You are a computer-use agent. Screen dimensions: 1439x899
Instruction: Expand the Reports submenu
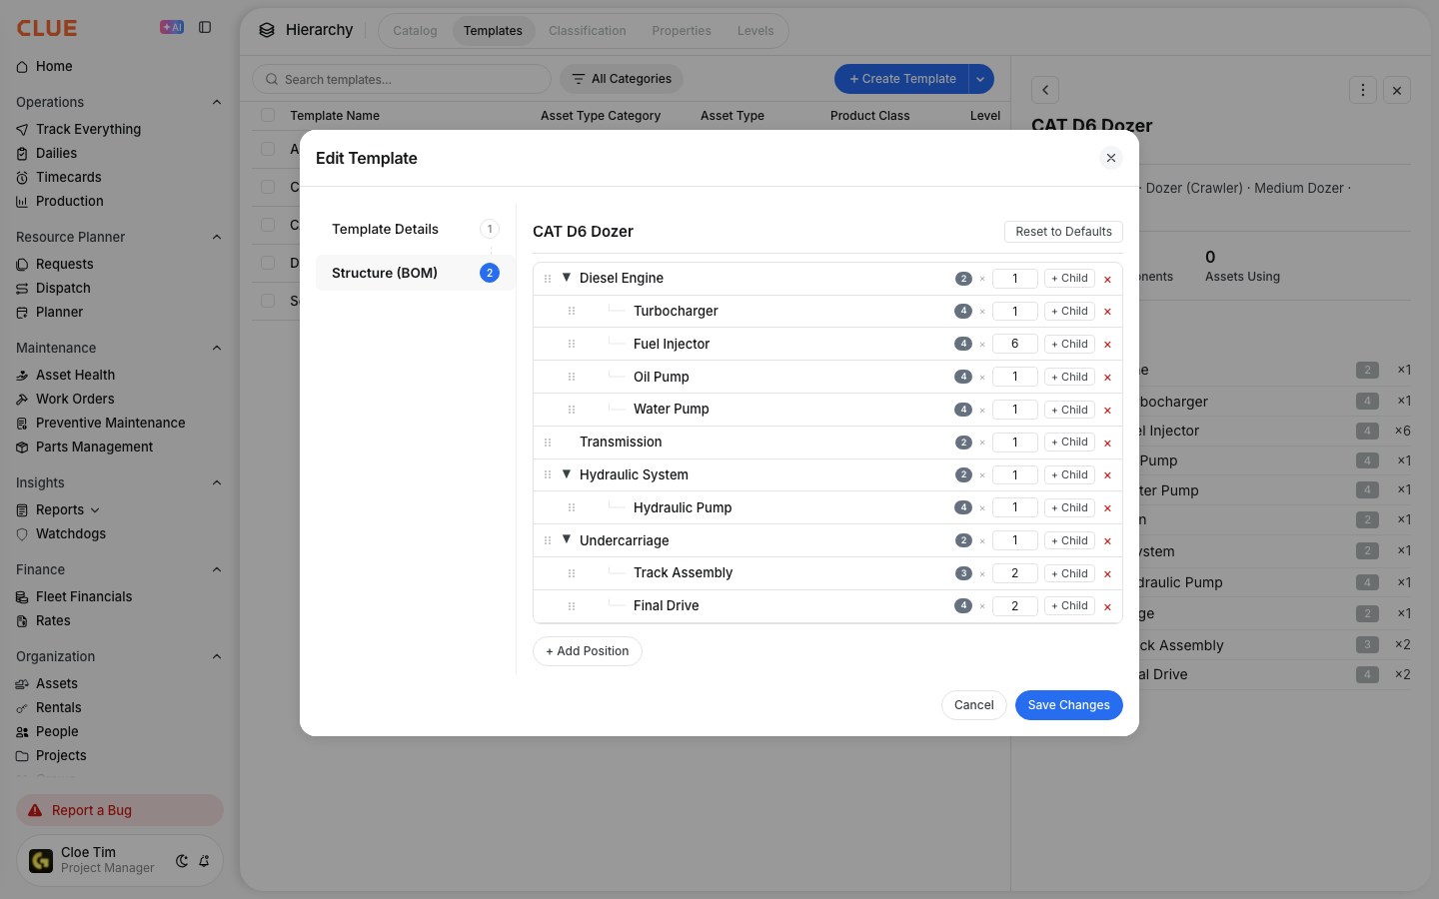click(95, 510)
